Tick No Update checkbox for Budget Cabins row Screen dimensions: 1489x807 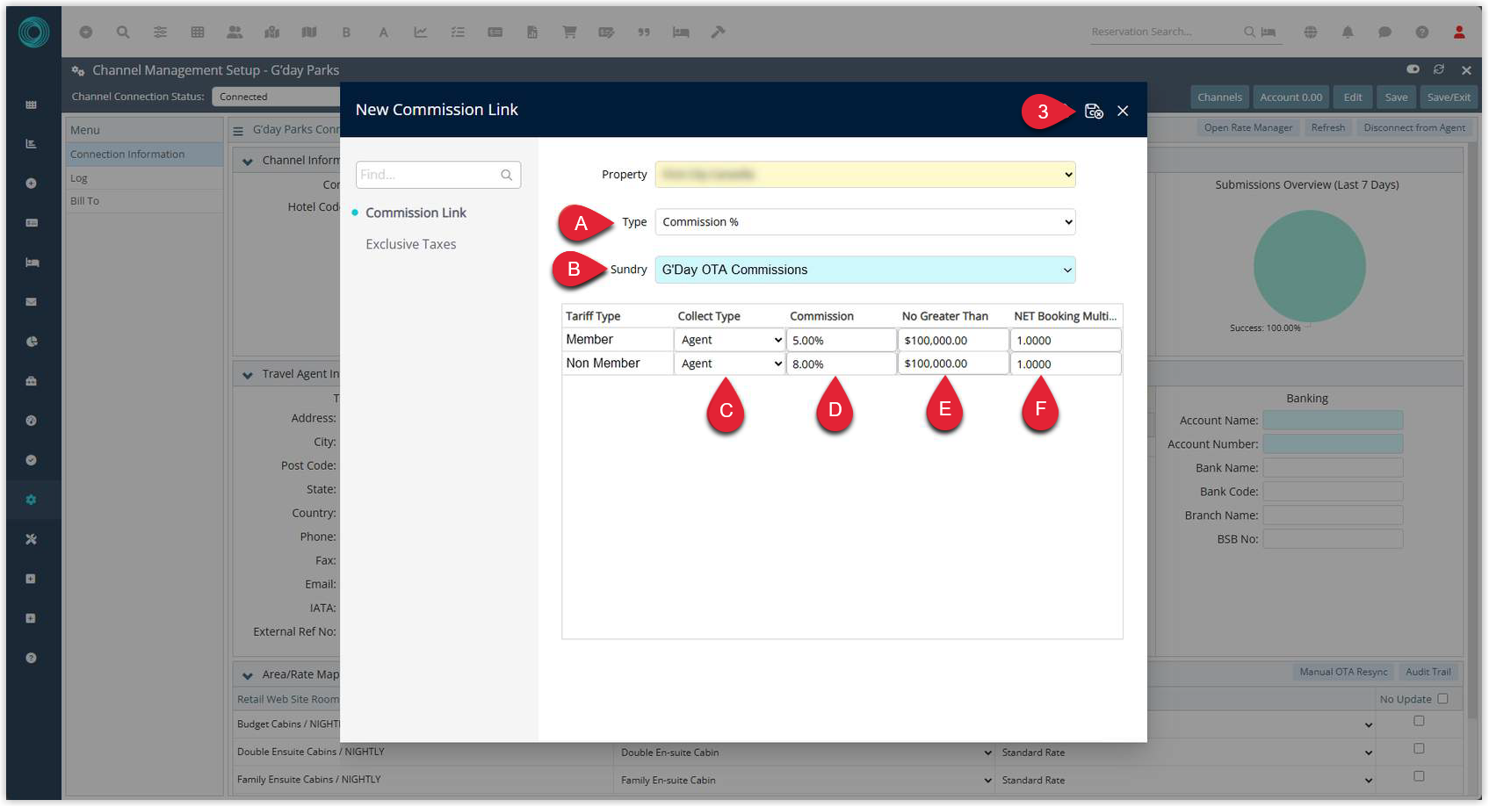pos(1419,721)
